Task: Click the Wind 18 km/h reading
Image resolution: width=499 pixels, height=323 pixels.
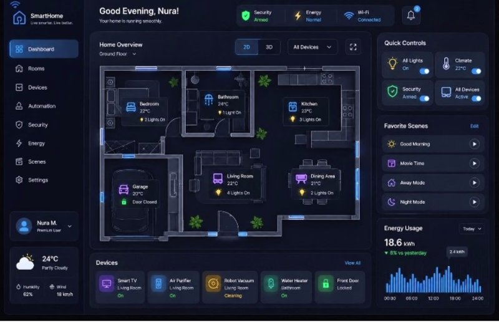Action: coord(61,291)
